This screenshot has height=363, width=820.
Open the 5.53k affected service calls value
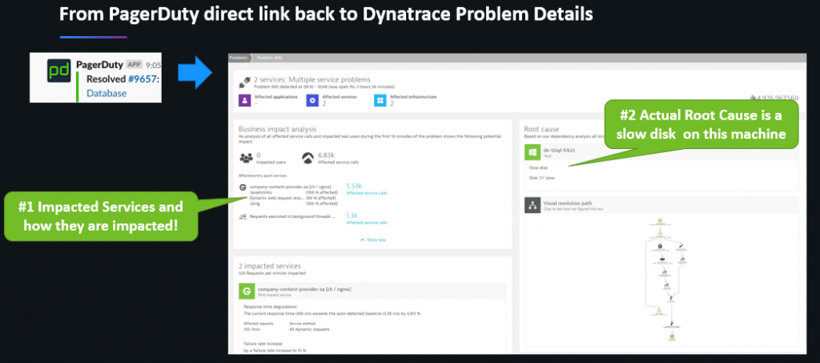click(354, 186)
